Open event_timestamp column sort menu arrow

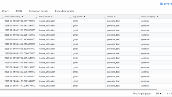pyautogui.click(x=22, y=16)
